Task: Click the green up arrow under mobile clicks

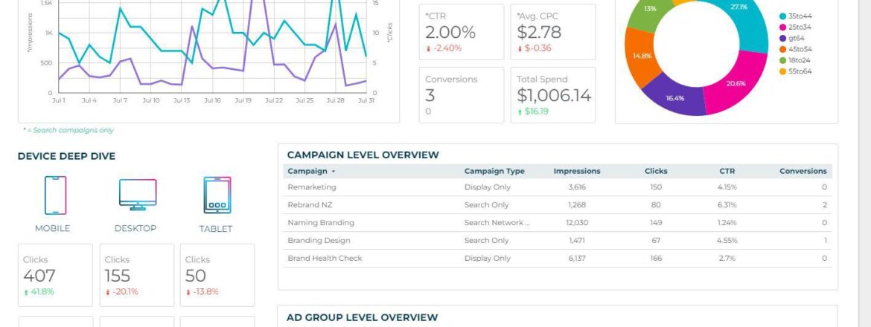Action: (x=26, y=292)
